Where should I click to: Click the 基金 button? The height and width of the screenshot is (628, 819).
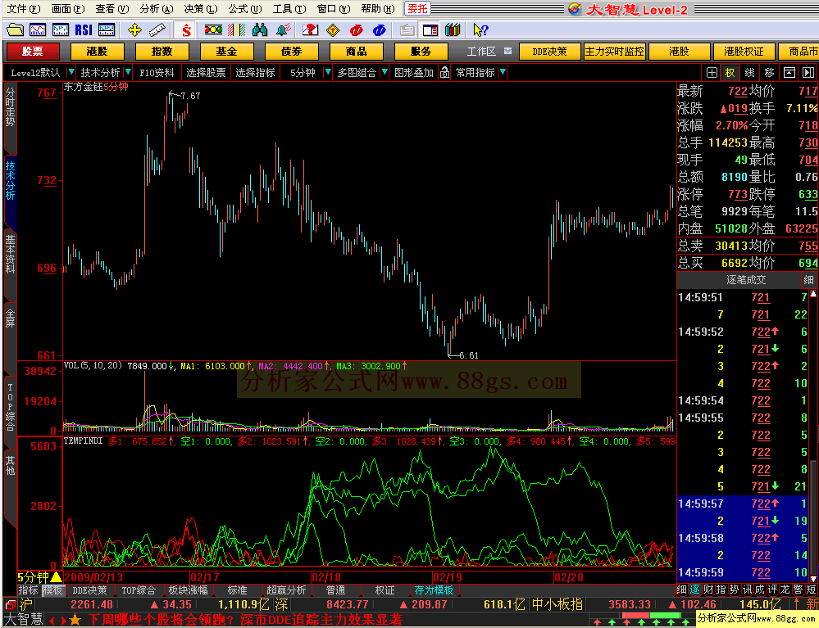(227, 51)
